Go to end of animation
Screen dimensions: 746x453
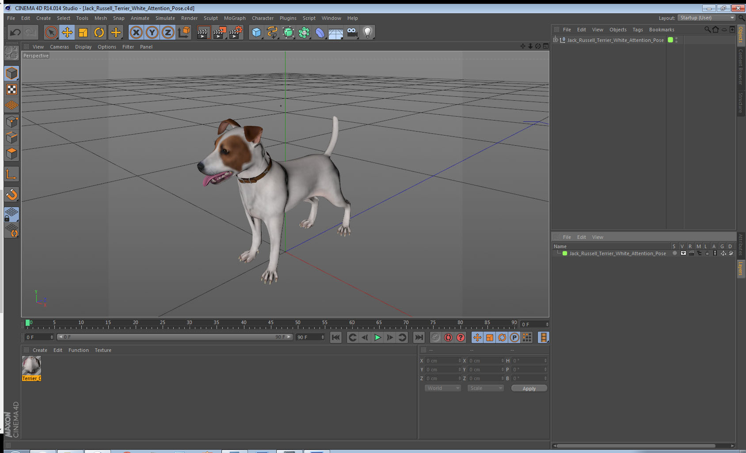pos(419,337)
